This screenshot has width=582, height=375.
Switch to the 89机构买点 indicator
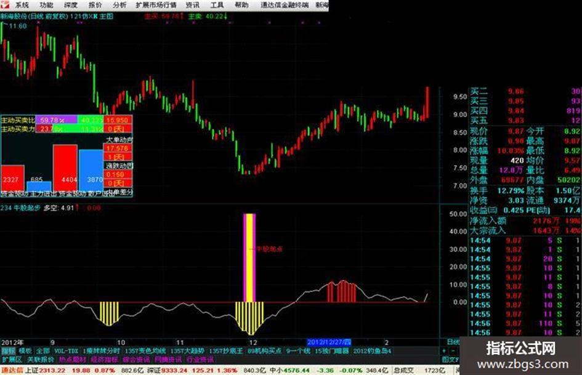[x=265, y=351]
